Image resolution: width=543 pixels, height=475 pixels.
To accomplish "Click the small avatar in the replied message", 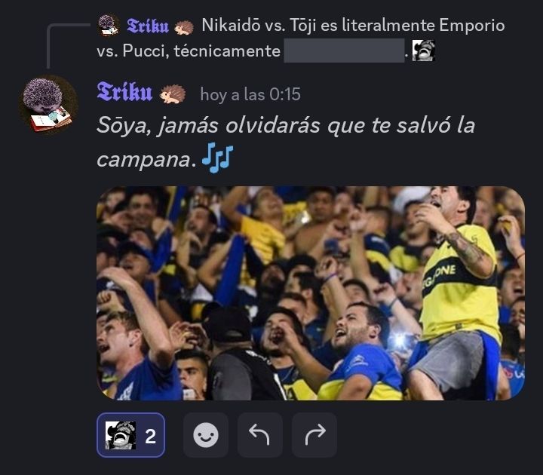I will point(108,26).
